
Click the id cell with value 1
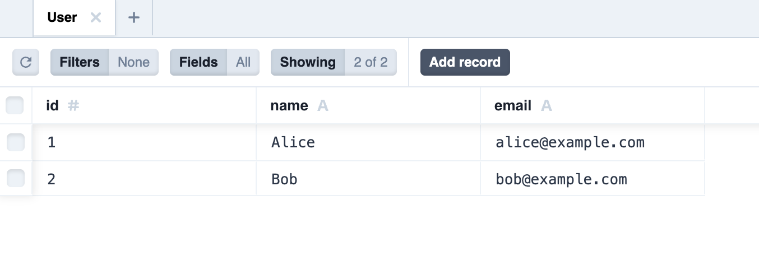pyautogui.click(x=52, y=143)
